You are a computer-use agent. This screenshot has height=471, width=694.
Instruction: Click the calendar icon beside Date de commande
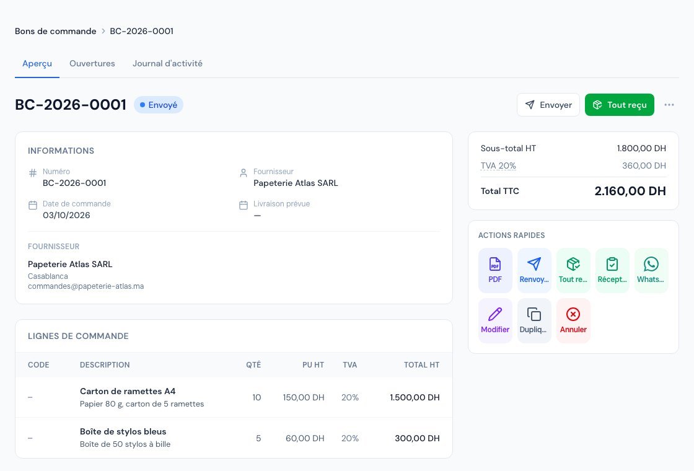coord(33,205)
